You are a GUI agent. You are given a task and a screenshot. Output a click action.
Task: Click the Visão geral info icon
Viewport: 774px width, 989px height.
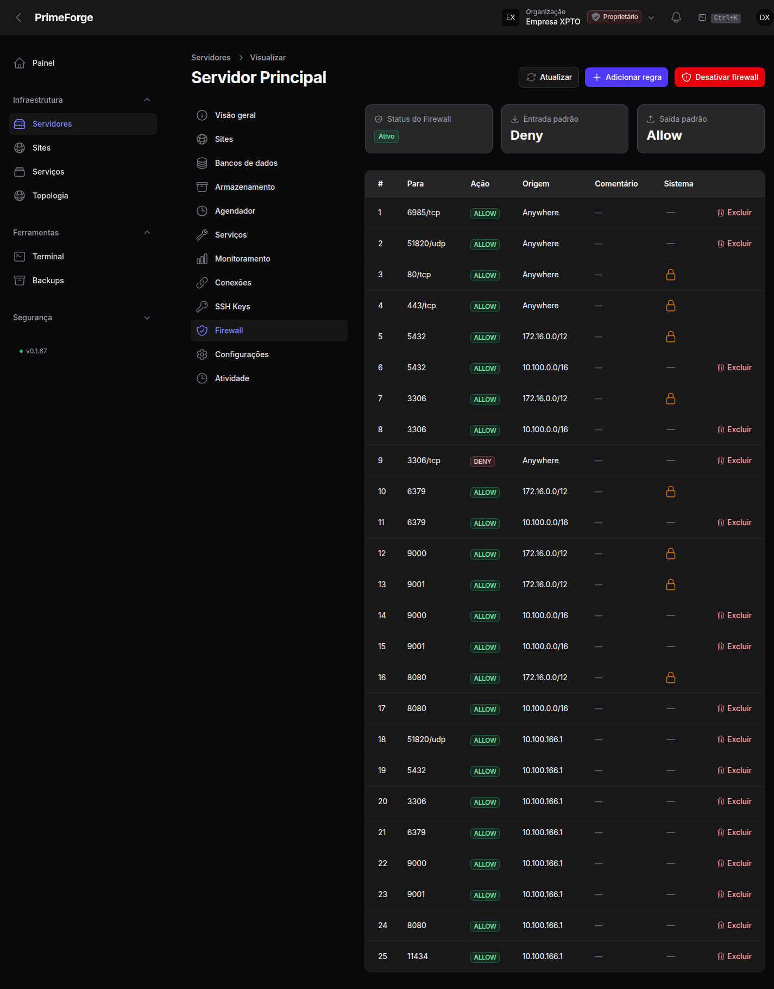202,115
